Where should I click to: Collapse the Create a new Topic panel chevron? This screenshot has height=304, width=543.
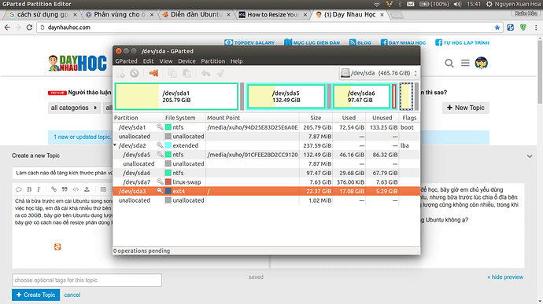530,156
